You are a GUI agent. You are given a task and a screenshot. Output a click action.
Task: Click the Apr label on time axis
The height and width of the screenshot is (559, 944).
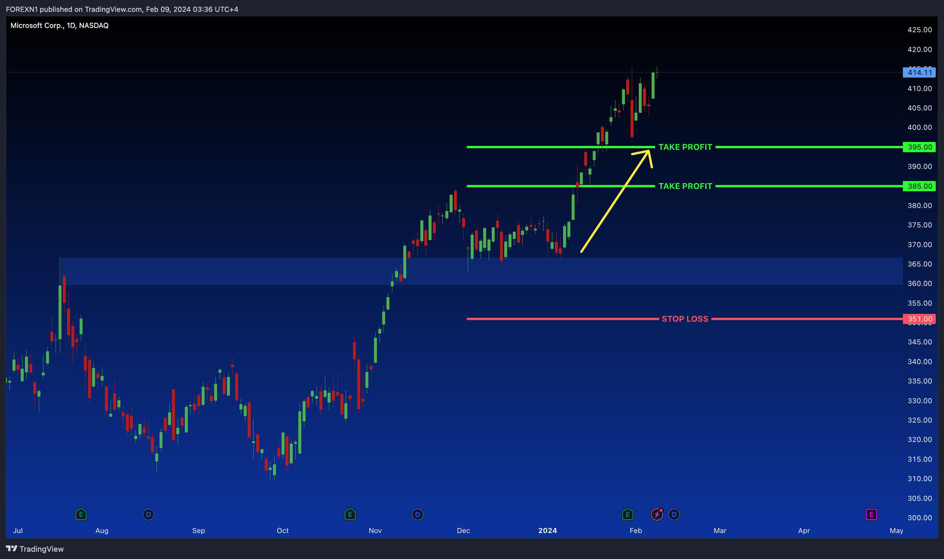804,530
